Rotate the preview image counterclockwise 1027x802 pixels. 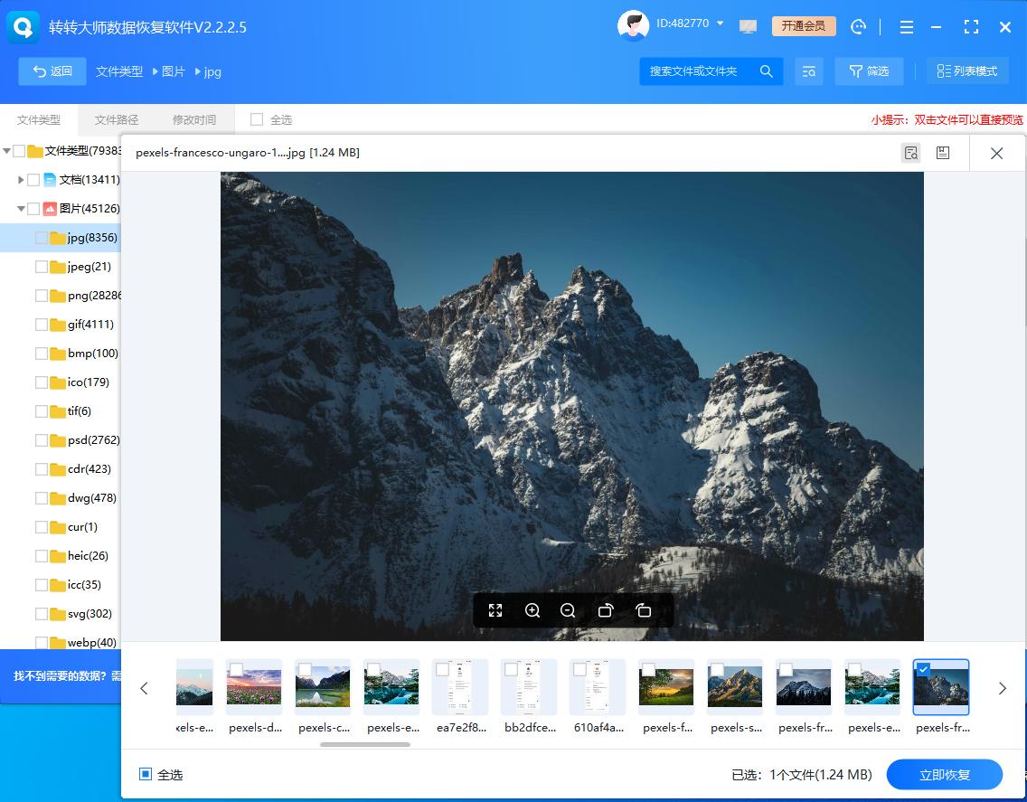click(x=606, y=610)
